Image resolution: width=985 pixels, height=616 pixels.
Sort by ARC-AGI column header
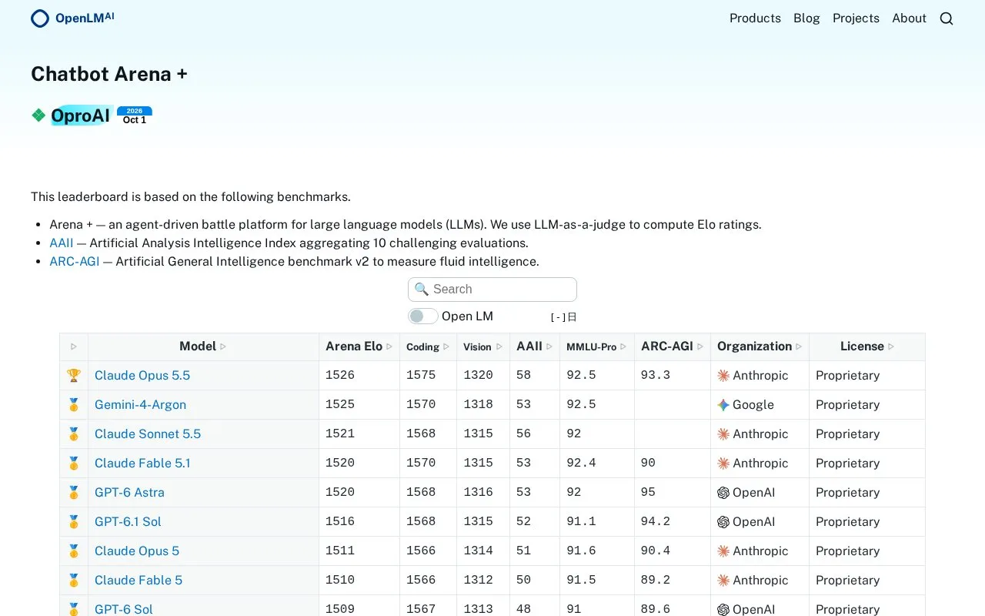click(x=673, y=346)
